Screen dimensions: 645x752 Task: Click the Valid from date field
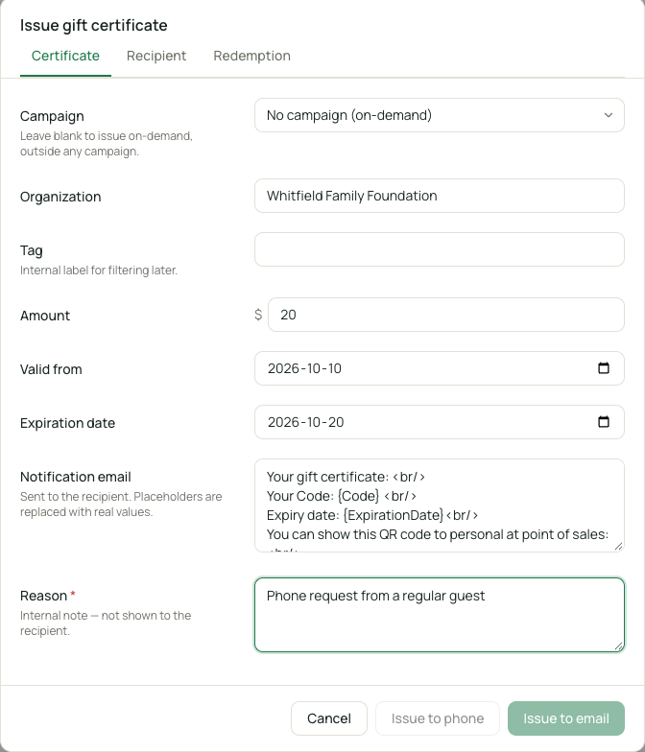pyautogui.click(x=440, y=368)
